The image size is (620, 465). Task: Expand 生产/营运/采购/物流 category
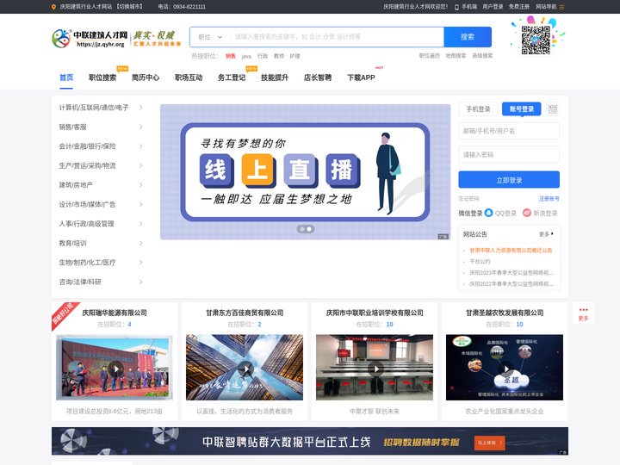click(x=140, y=165)
